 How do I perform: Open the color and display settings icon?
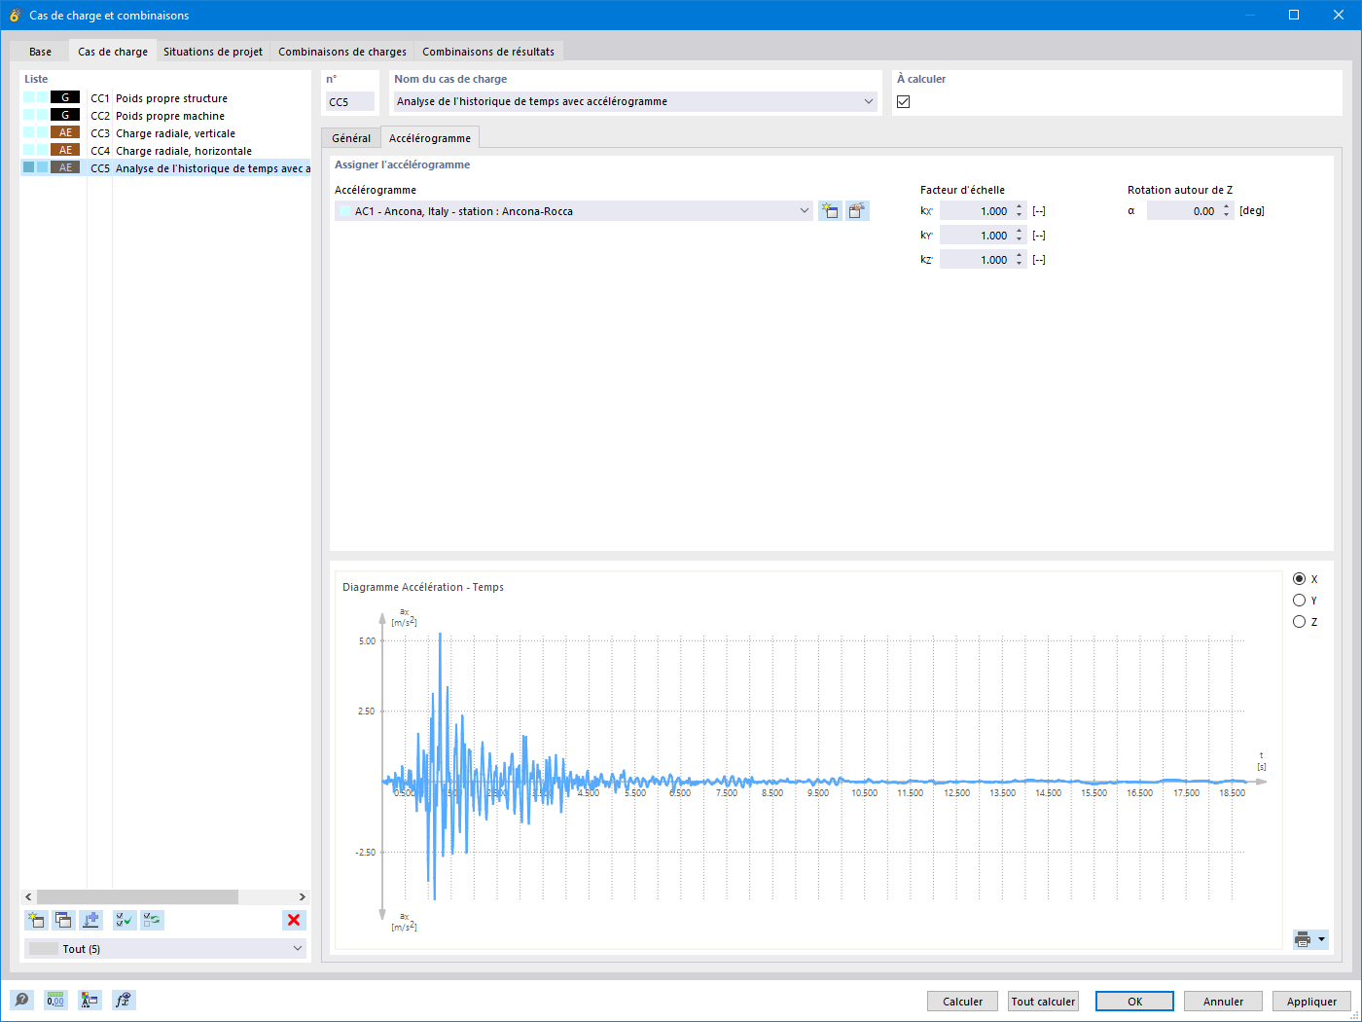[90, 1000]
